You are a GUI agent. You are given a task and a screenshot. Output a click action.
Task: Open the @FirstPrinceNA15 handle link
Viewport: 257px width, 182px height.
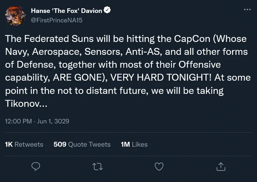tap(57, 20)
